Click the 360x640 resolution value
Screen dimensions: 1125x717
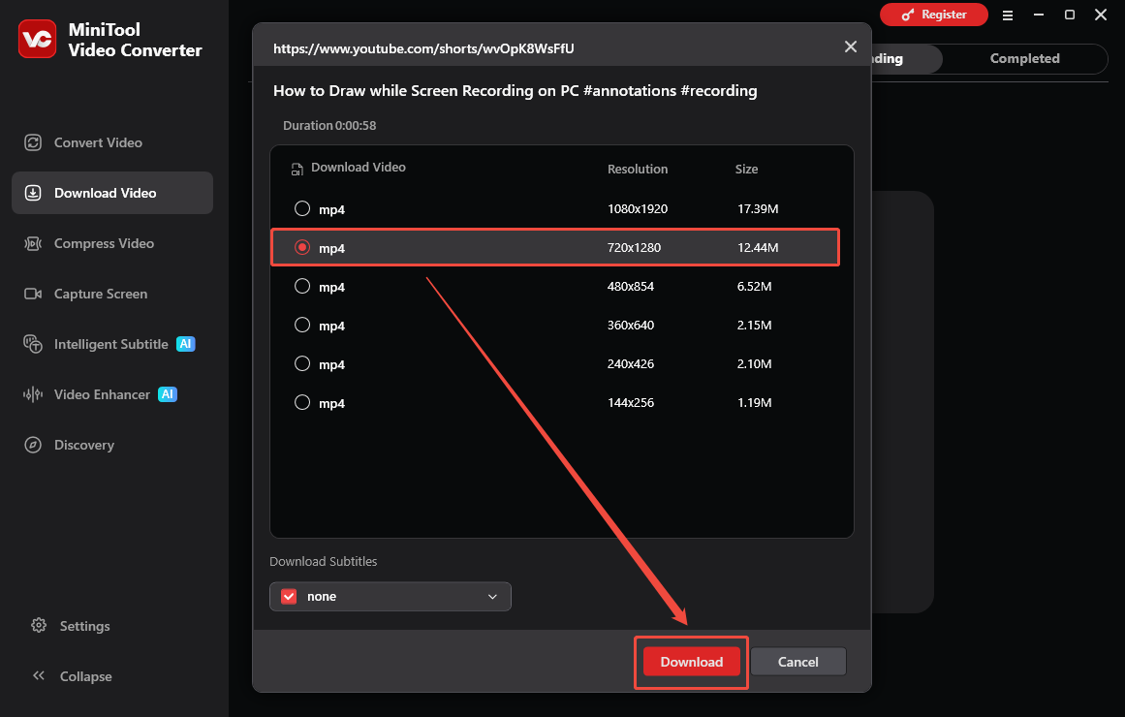631,326
